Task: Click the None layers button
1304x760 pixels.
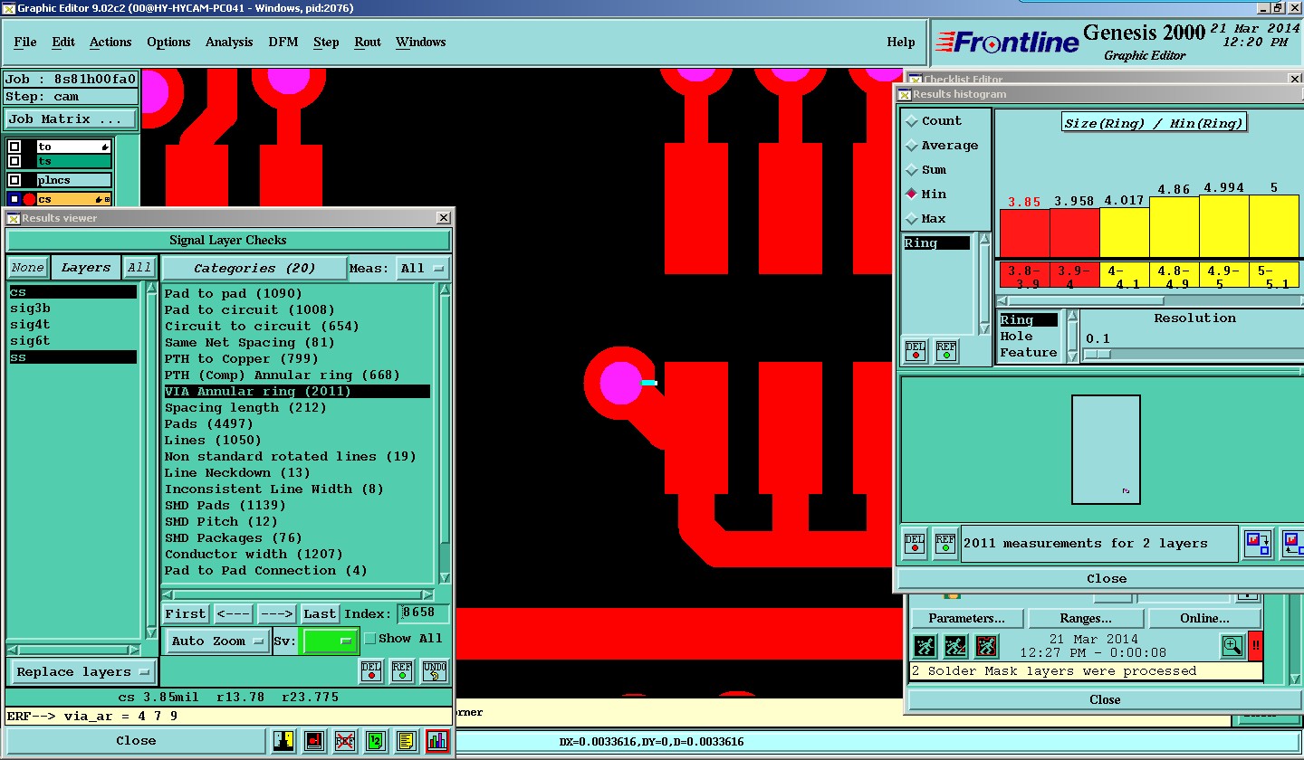Action: pos(27,268)
